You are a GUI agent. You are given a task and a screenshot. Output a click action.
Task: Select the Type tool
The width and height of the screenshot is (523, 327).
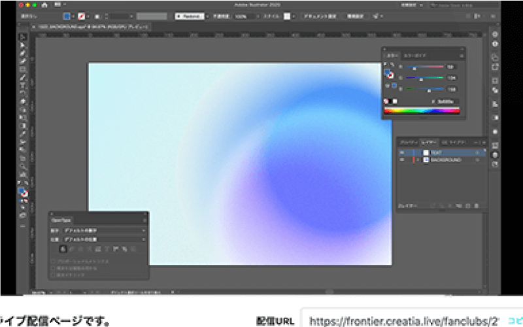(x=23, y=86)
